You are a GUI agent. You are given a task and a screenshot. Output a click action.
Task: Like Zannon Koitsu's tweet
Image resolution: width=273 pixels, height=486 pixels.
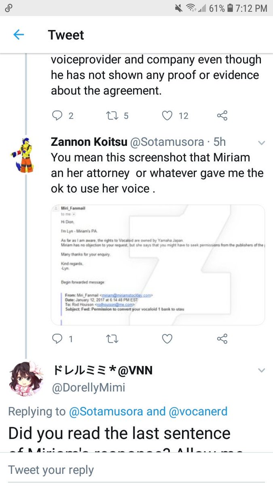tap(167, 339)
